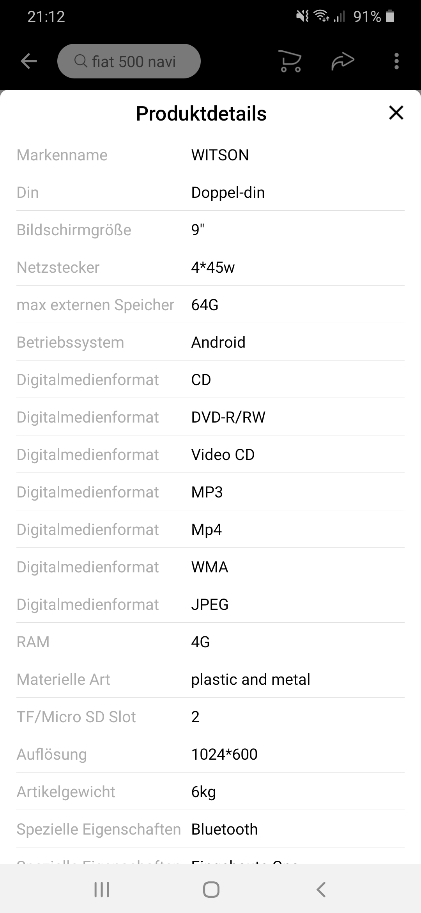Tap the battery indicator in status bar
Screen dimensions: 421x913
390,16
